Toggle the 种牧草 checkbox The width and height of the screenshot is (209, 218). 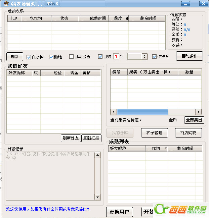point(154,56)
